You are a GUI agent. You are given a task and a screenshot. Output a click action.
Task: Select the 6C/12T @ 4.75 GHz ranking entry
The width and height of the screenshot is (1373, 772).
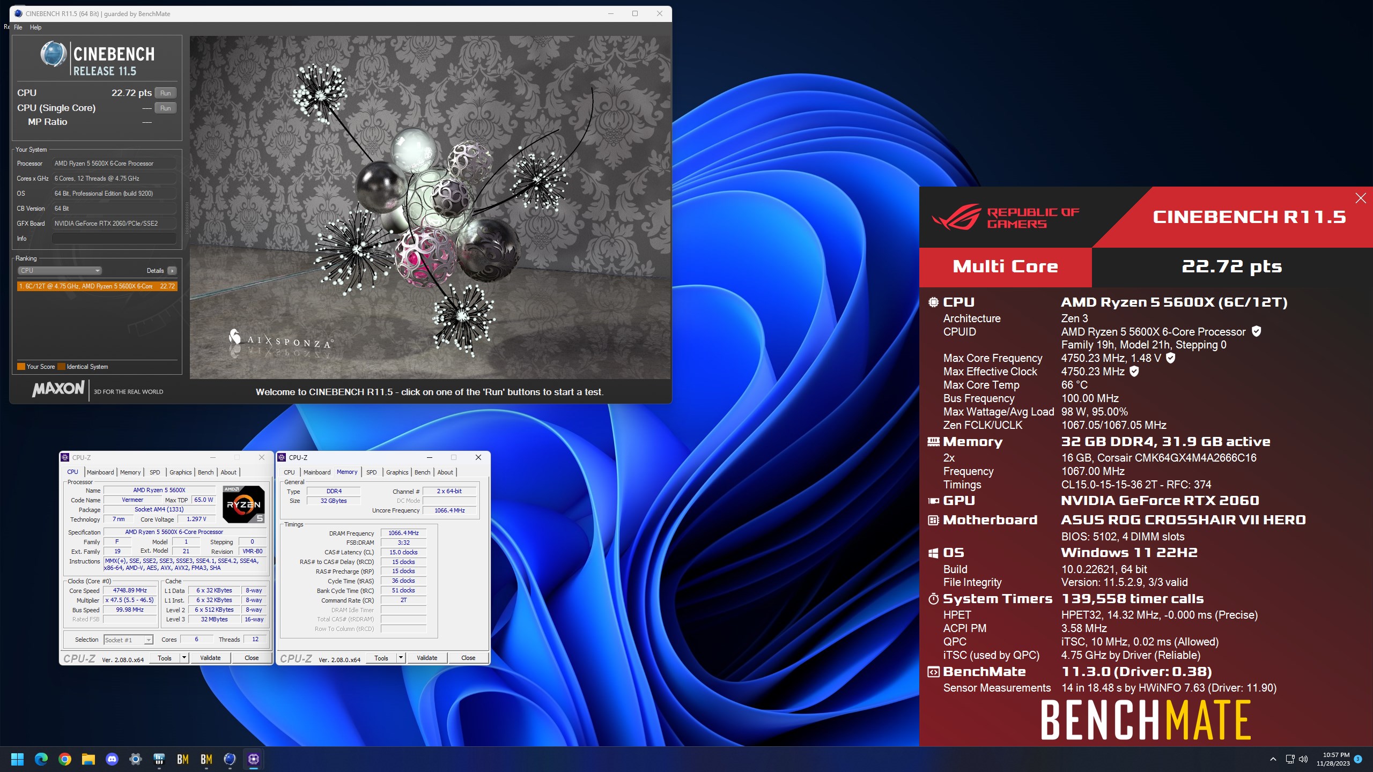pyautogui.click(x=97, y=286)
